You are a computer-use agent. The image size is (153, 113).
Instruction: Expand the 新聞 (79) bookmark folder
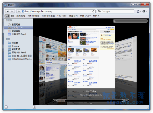85,16
